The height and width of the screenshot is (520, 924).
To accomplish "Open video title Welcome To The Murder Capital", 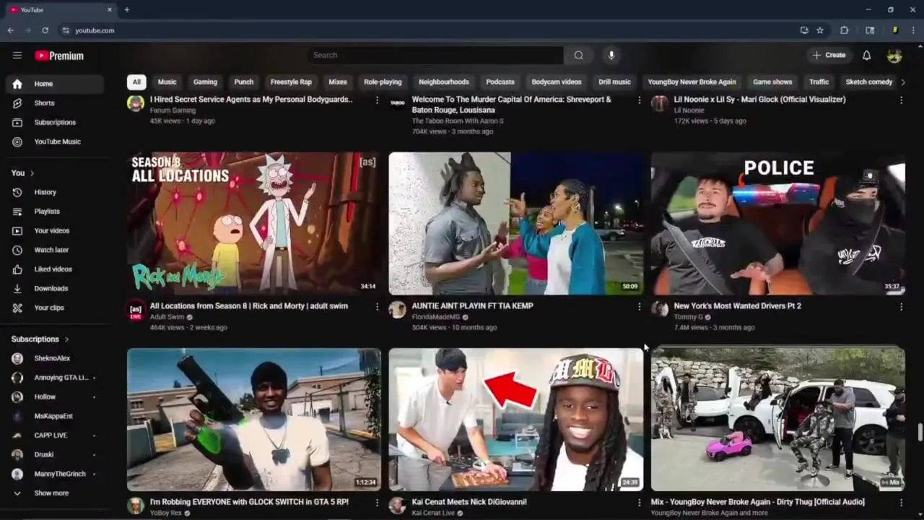I will pyautogui.click(x=511, y=105).
